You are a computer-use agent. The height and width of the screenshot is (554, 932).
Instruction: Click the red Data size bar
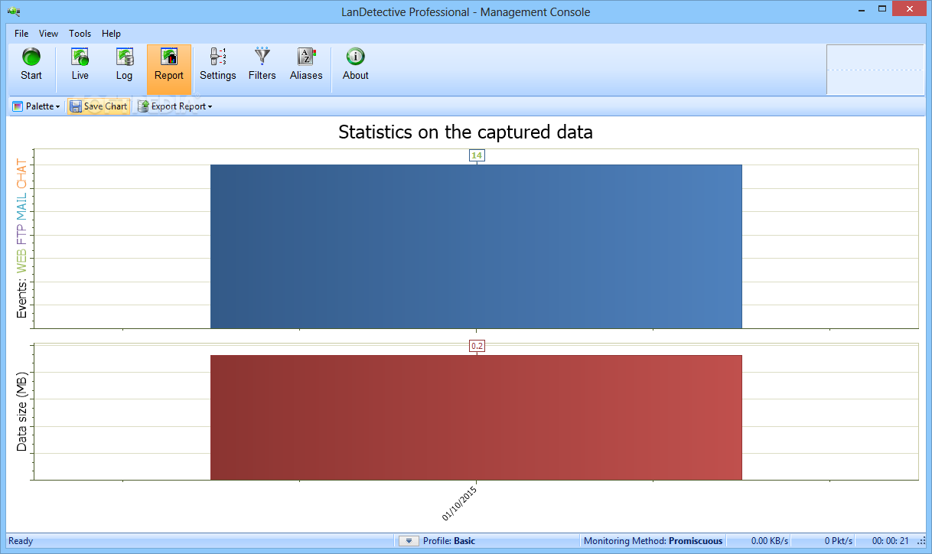click(476, 418)
